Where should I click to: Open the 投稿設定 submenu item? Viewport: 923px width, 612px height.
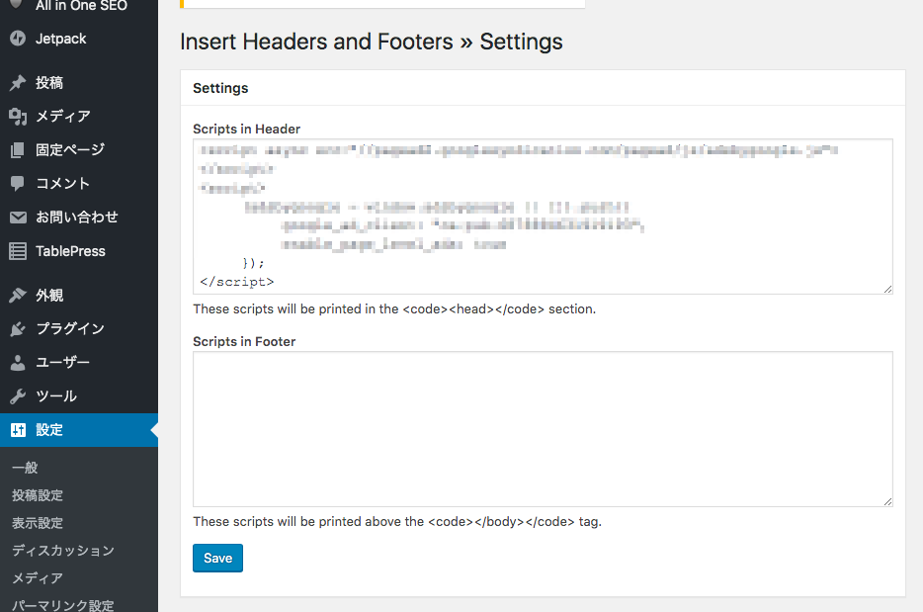click(38, 495)
